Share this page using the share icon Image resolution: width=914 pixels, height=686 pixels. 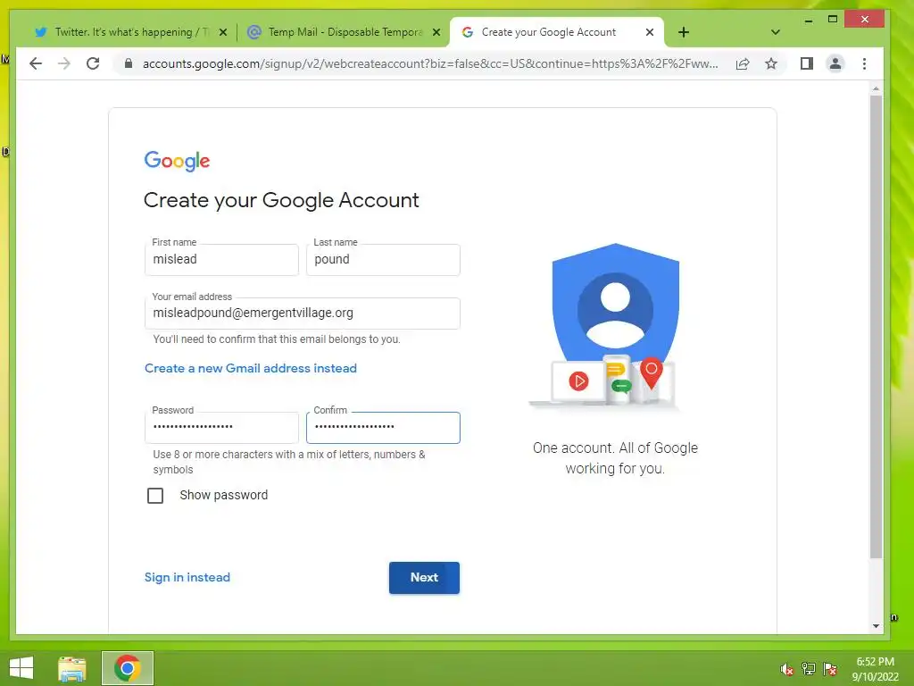pos(743,63)
